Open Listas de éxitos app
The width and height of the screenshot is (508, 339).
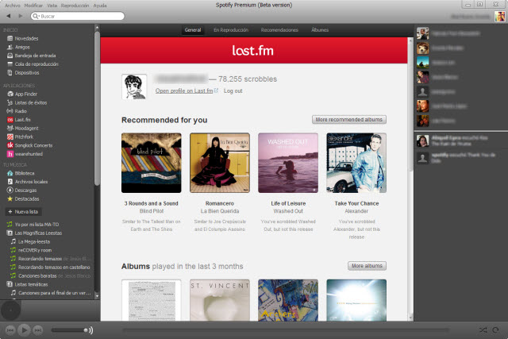[31, 102]
